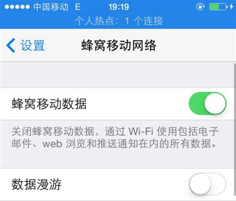
Task: Tap the 中国移动 carrier name
Action: point(51,7)
